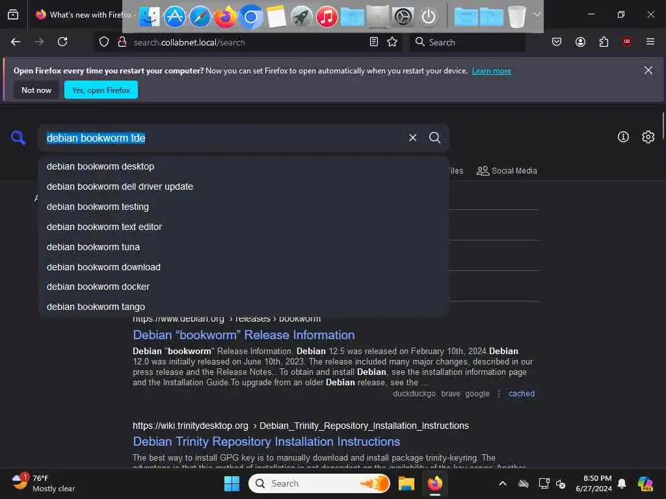666x499 pixels.
Task: Expand the dock chevron arrow
Action: tap(537, 14)
